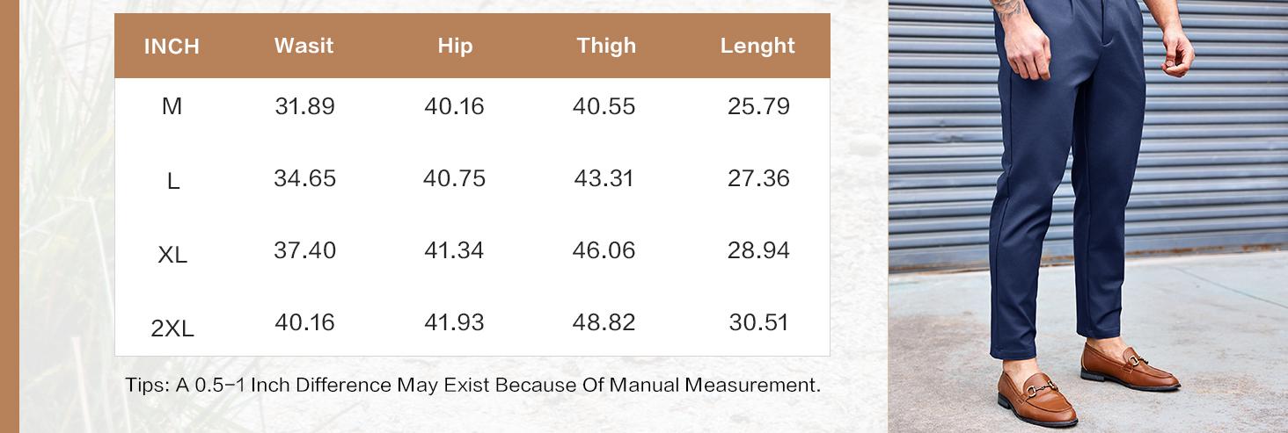Select the Hip column header
The height and width of the screenshot is (433, 1288).
[x=455, y=46]
